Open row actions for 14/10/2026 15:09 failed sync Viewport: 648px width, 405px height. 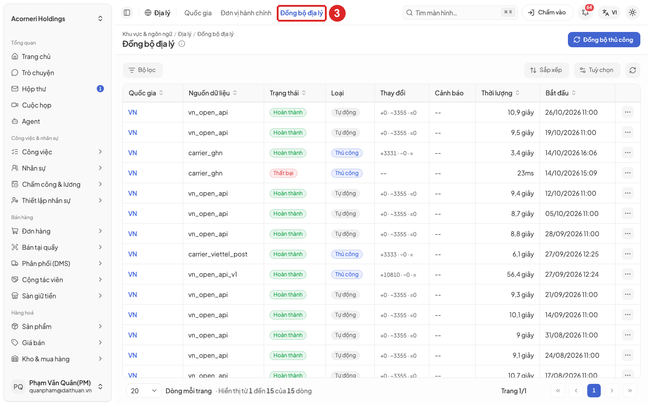[628, 173]
